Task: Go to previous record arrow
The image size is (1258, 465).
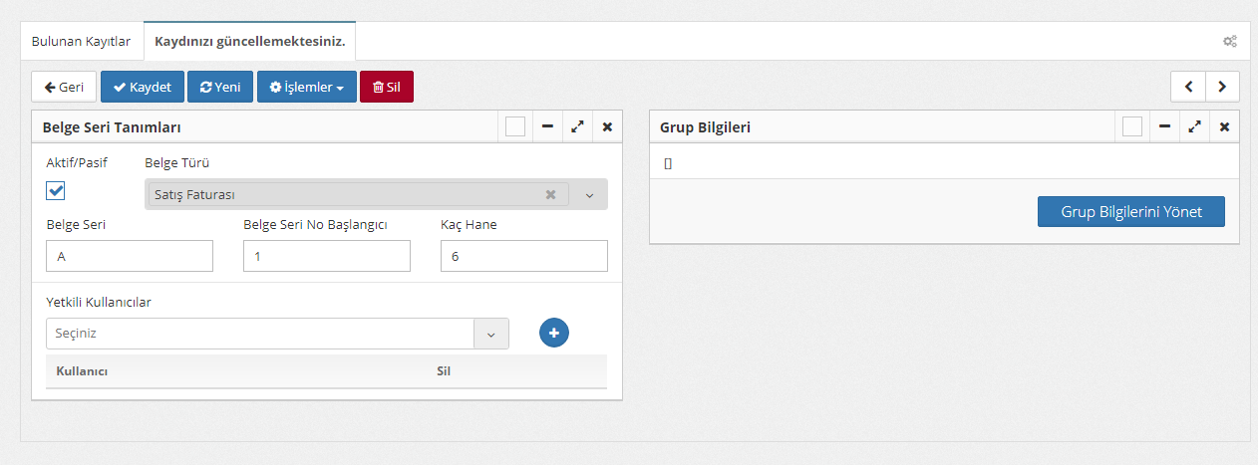Action: (1188, 87)
